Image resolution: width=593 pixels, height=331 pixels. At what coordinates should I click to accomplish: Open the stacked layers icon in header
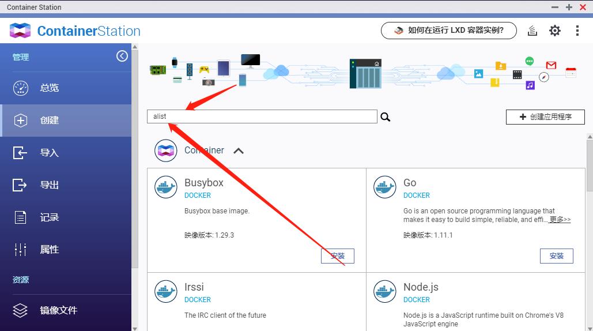(x=532, y=31)
